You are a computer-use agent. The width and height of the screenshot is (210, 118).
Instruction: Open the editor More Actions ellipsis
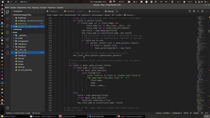(207, 11)
